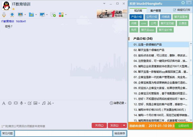This screenshot has width=193, height=137.
Task: Select entry 01. 这是一款很棒的产品
Action: (x=159, y=45)
